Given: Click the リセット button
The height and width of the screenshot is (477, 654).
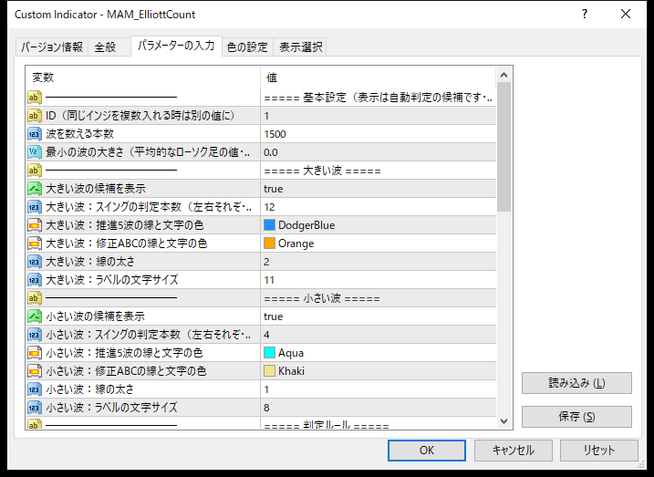Looking at the screenshot, I should point(599,451).
